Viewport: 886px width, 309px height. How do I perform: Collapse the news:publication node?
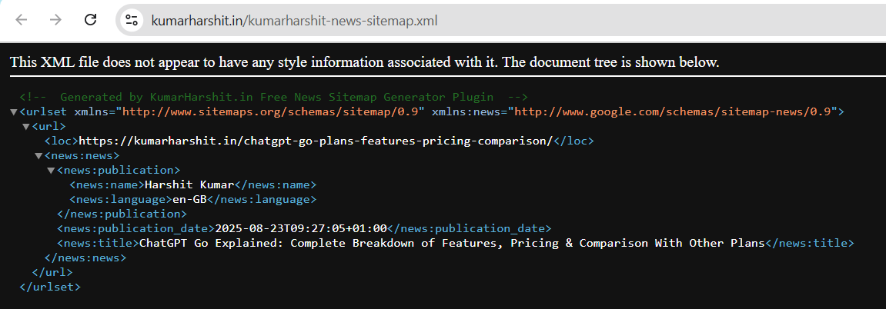pos(51,171)
